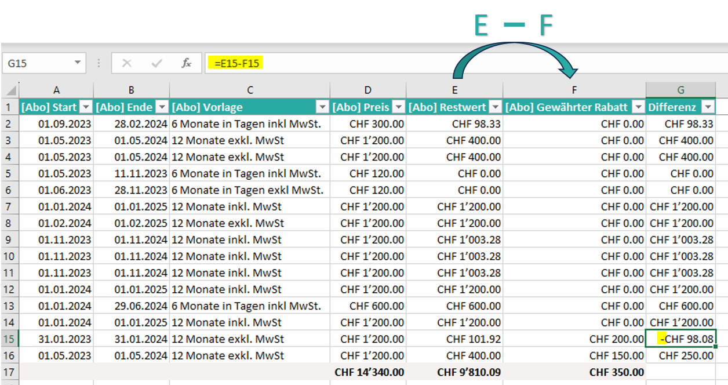Select column C header
The height and width of the screenshot is (385, 728).
250,90
